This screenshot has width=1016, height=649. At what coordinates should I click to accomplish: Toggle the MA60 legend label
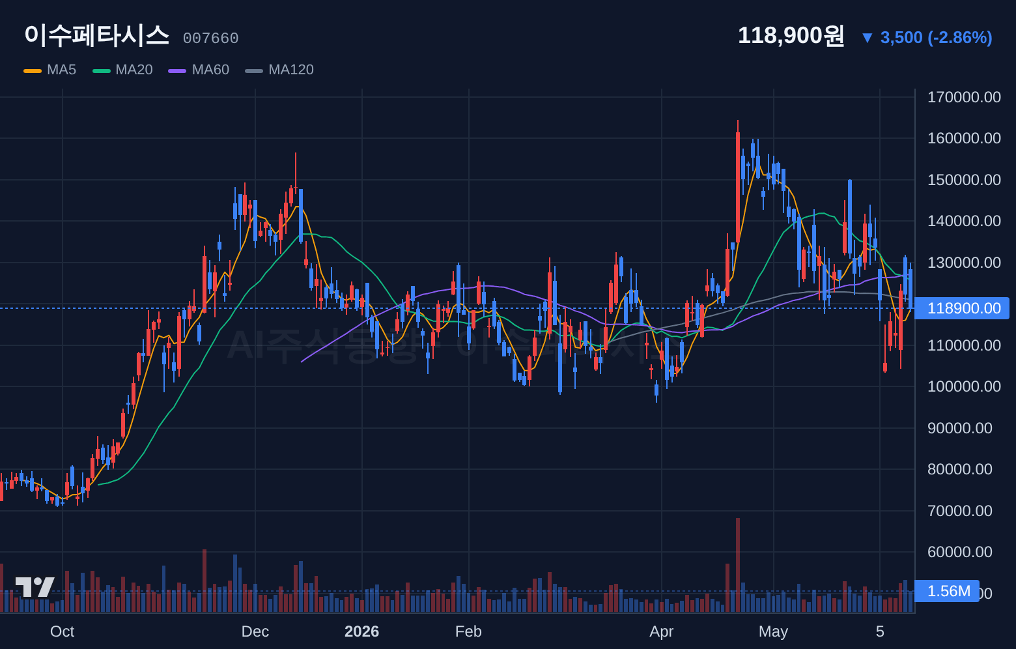[x=210, y=70]
